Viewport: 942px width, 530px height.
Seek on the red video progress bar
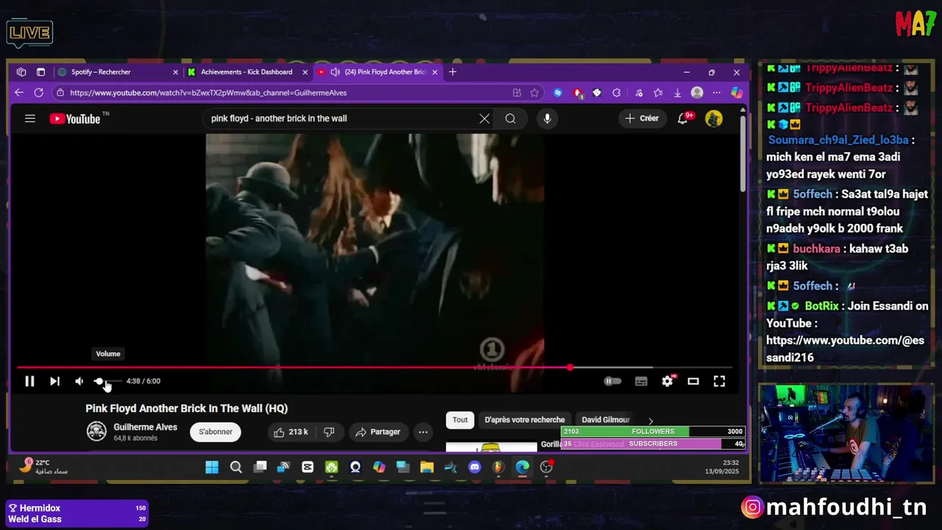point(375,367)
